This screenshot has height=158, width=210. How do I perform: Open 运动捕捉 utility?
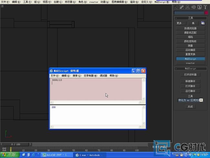point(190,50)
